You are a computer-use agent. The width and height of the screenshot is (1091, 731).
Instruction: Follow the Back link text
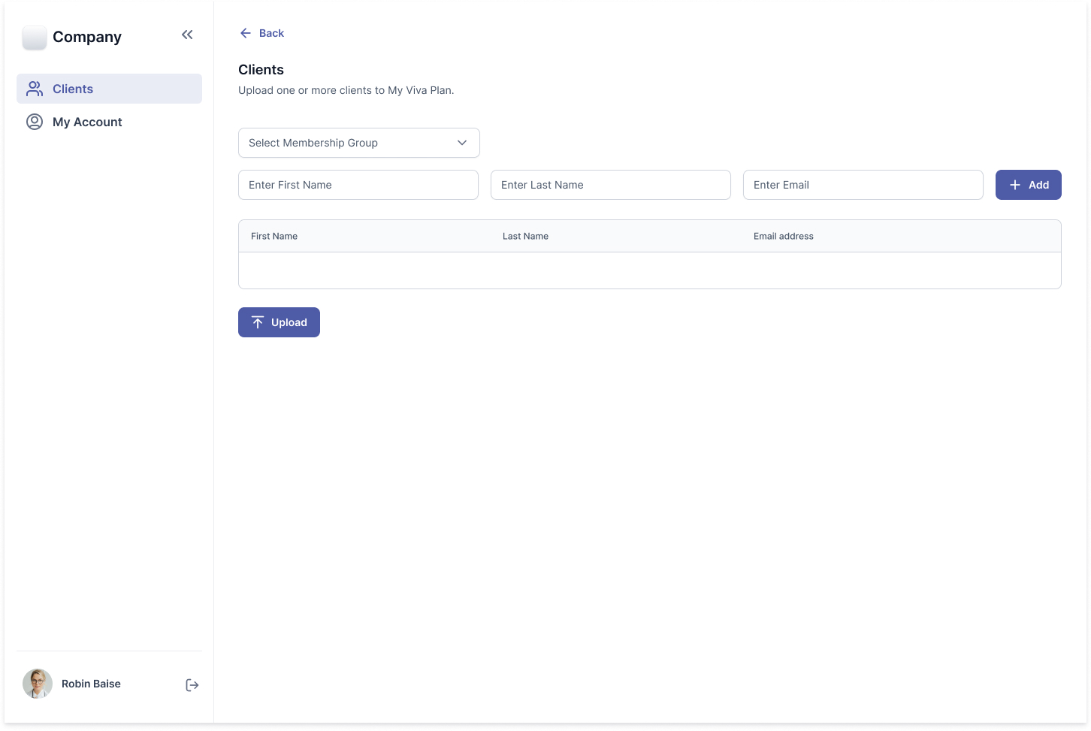(x=271, y=33)
